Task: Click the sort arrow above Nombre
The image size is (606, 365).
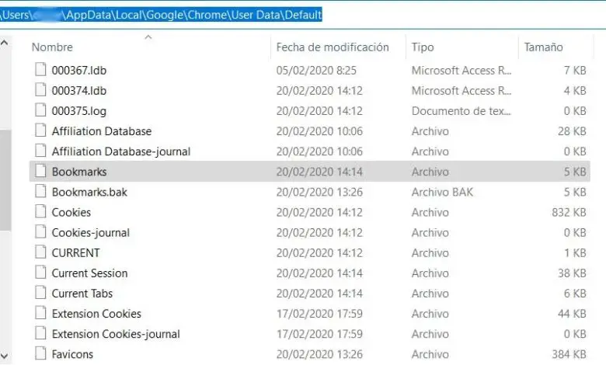Action: (148, 36)
